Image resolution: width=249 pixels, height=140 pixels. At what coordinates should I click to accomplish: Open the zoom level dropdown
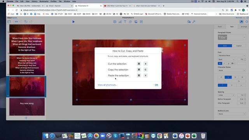point(17,22)
